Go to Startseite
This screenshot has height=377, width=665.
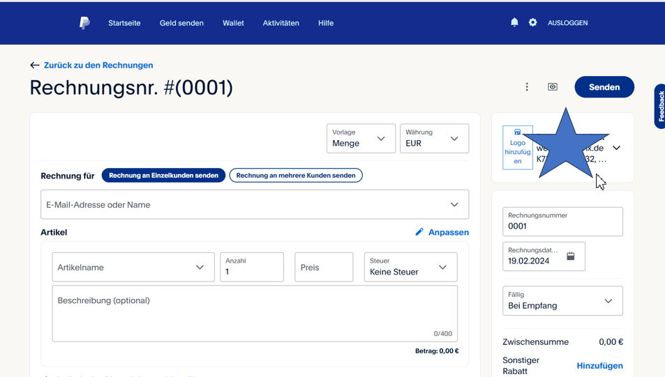click(124, 23)
